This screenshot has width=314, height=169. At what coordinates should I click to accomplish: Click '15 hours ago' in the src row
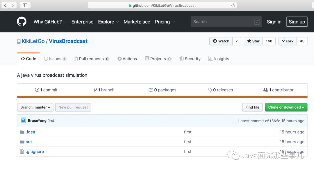pos(292,142)
